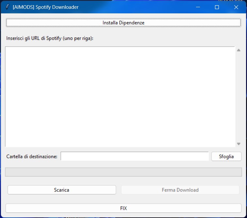Click blank gray area between Scarica and FIX

point(123,199)
